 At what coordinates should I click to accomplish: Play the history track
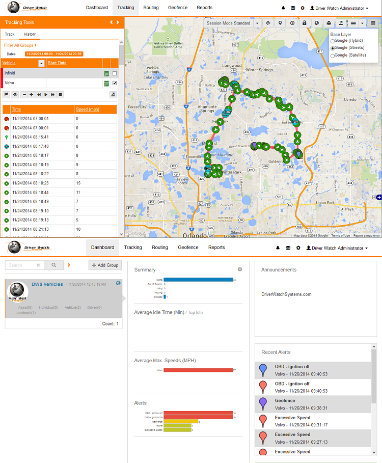pos(46,95)
